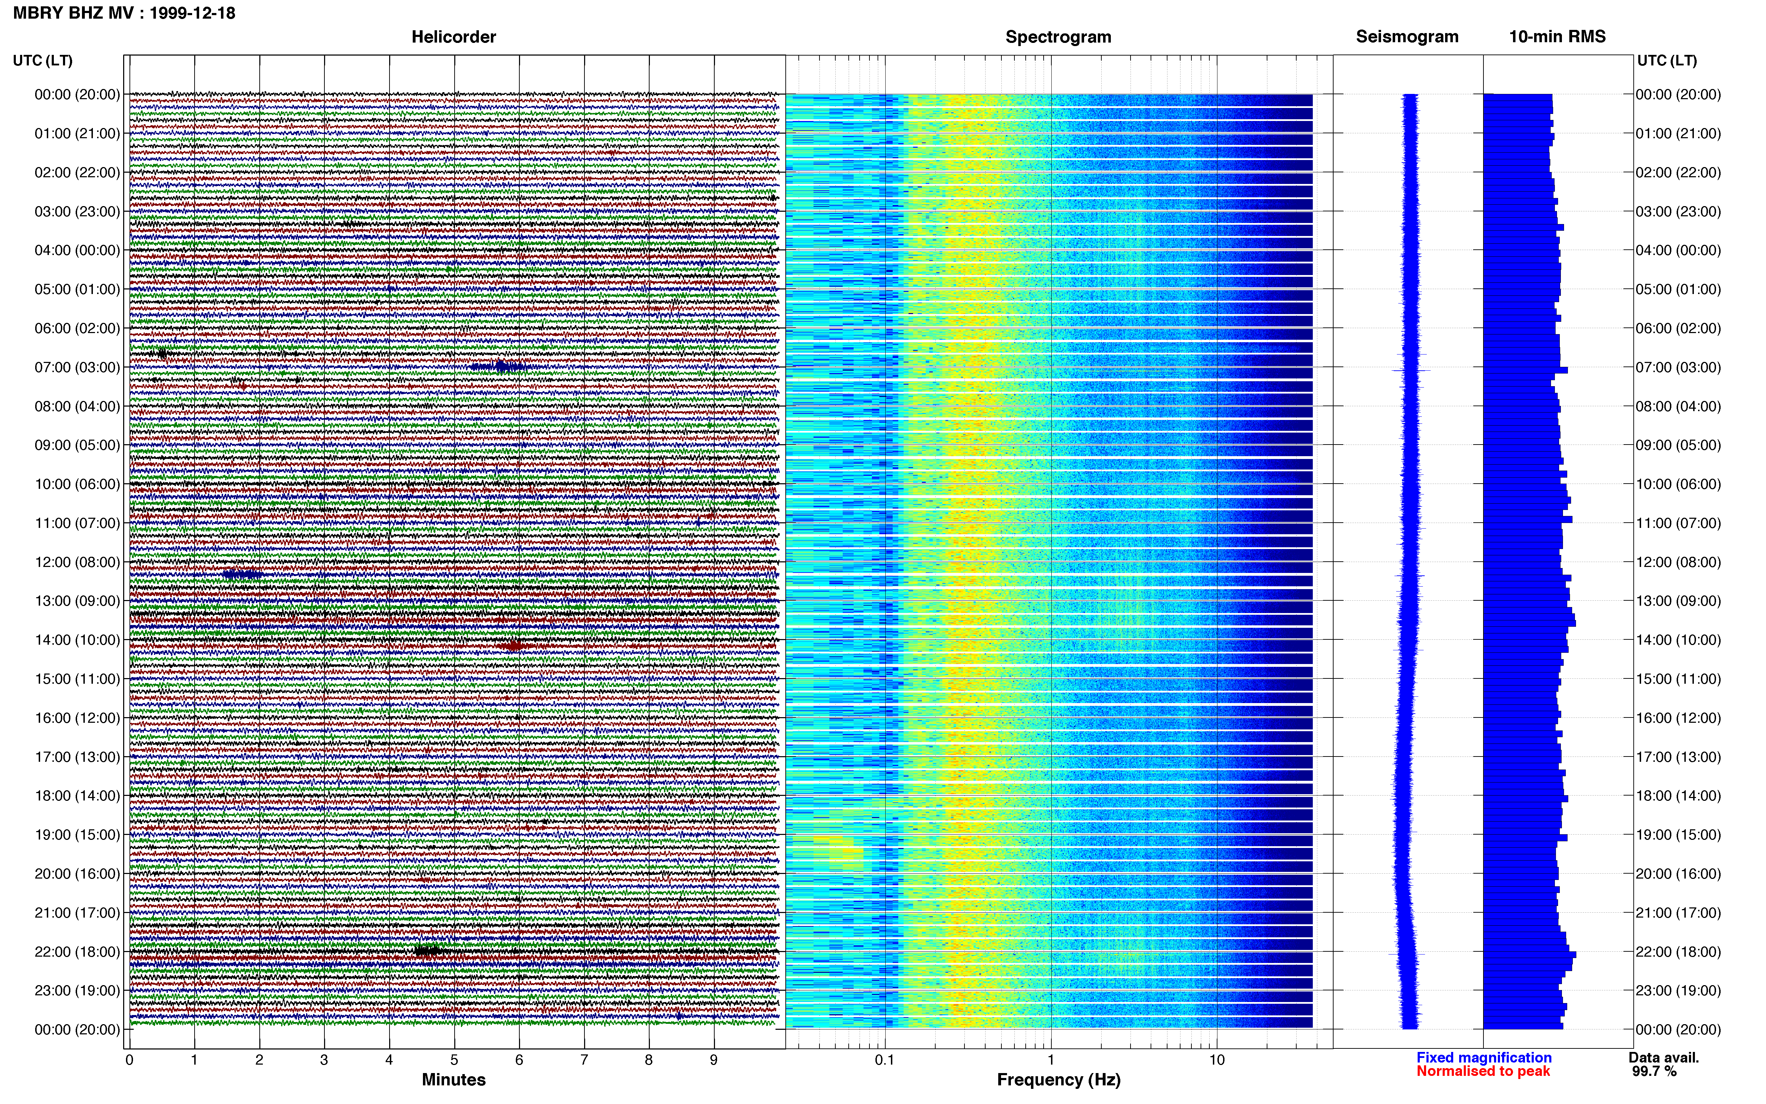The image size is (1766, 1104).
Task: Select left axis label 14:00 (10:00)
Action: pyautogui.click(x=77, y=640)
